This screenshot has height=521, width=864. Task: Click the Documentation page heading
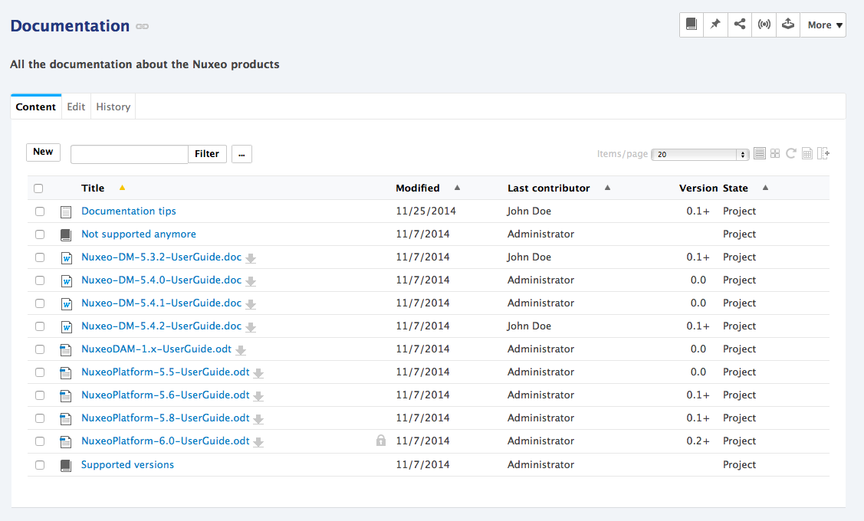70,26
